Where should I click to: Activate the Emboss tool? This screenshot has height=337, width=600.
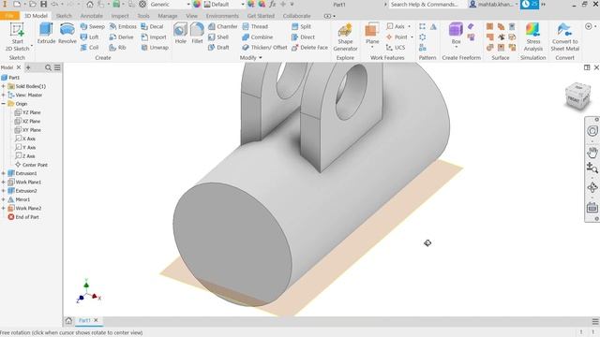pos(123,26)
